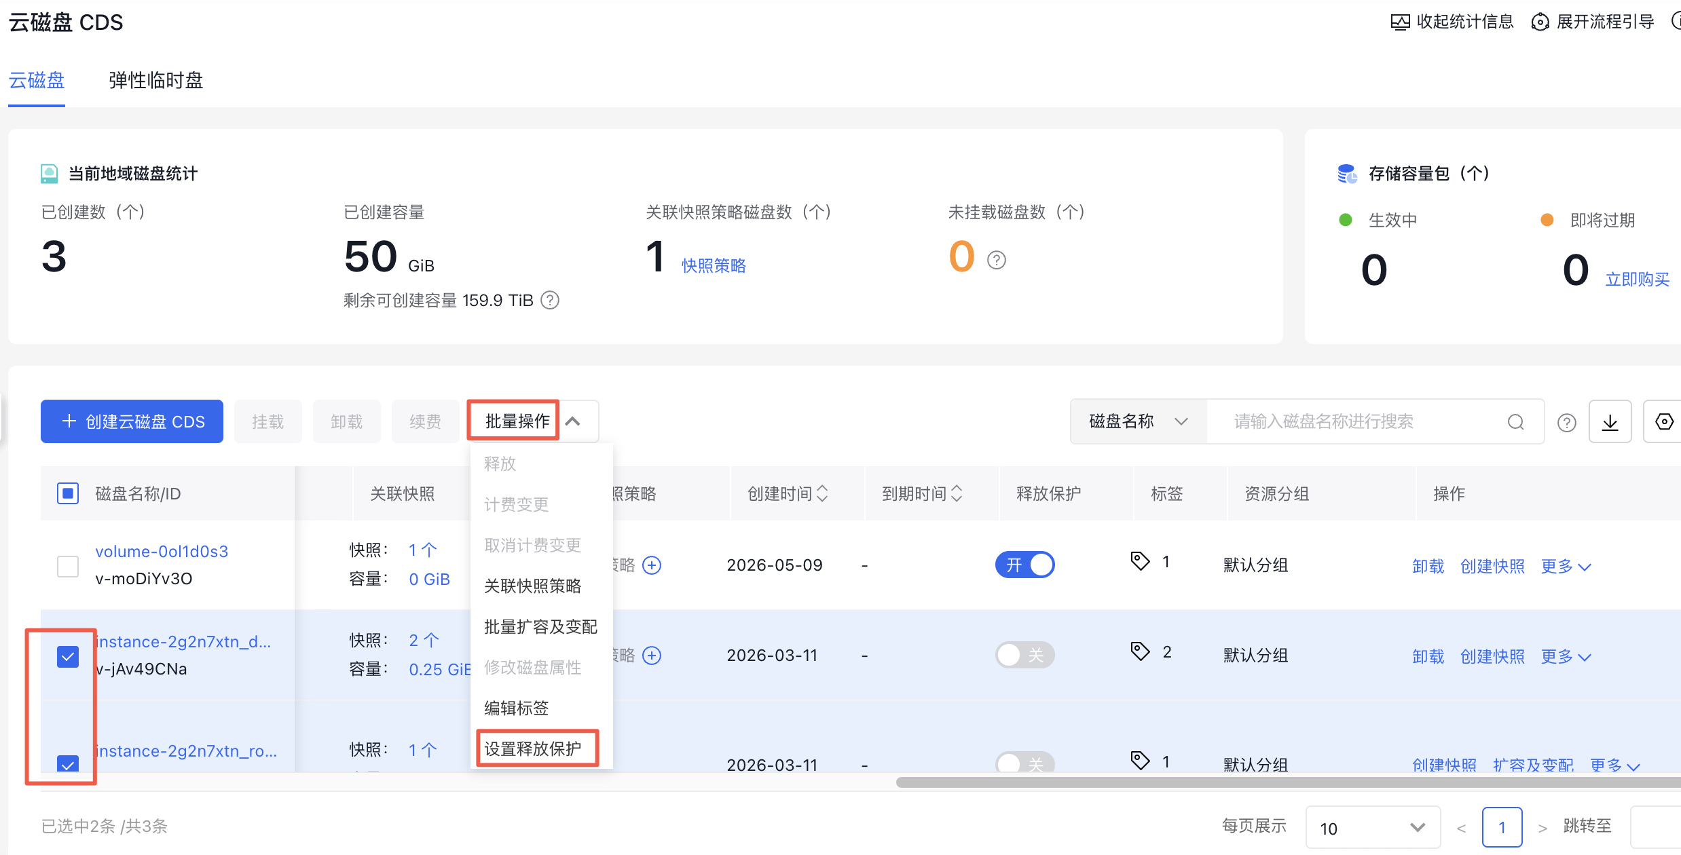1681x855 pixels.
Task: Click the collapse statistics monitor icon
Action: tap(1400, 22)
